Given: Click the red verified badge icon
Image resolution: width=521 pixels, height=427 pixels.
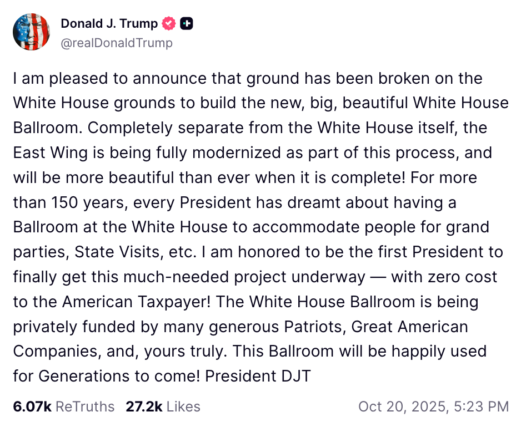Looking at the screenshot, I should (x=169, y=24).
